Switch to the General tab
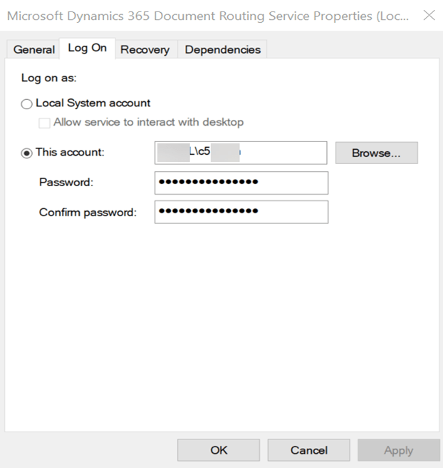This screenshot has width=443, height=468. 33,49
